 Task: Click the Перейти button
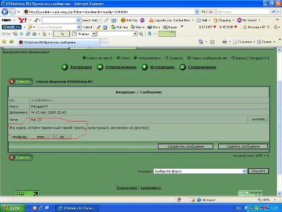(259, 171)
